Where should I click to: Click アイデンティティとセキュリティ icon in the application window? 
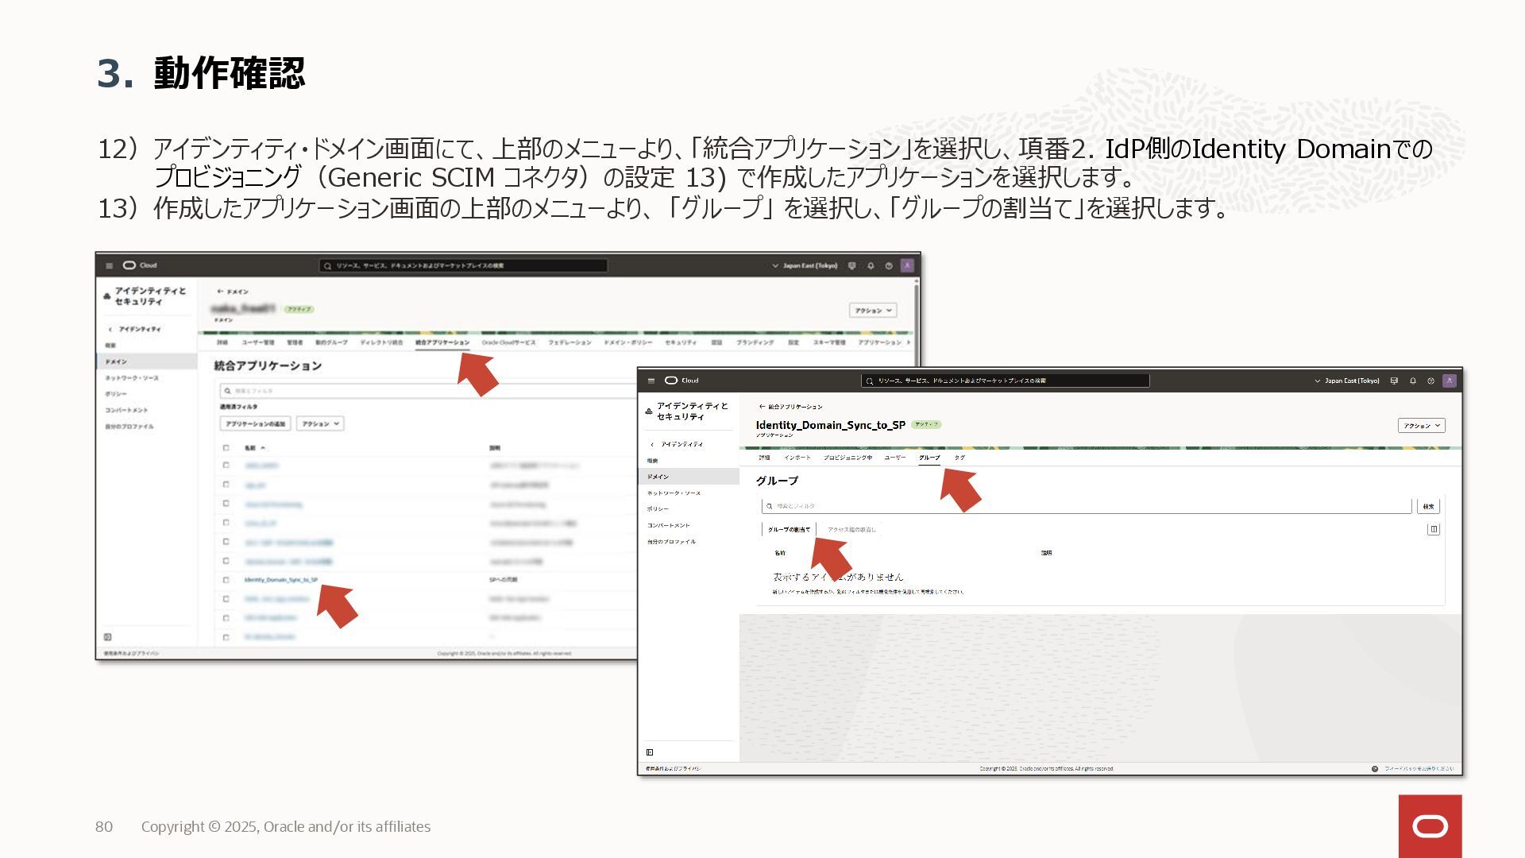tap(649, 412)
